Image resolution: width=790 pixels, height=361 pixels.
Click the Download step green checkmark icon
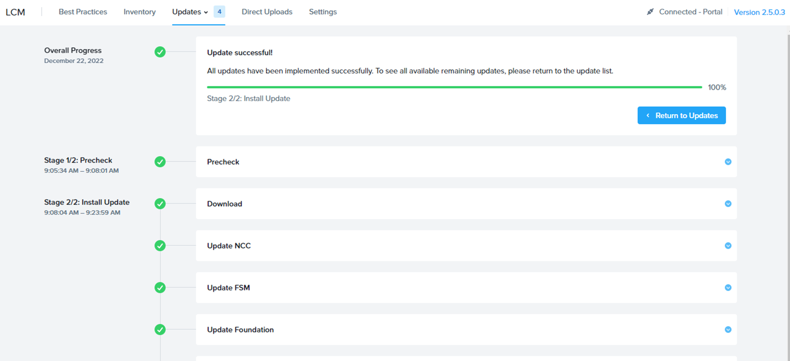(x=160, y=204)
